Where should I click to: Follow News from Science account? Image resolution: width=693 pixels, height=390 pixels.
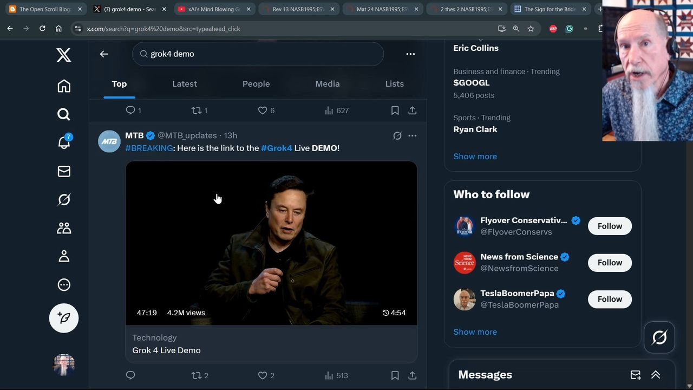pyautogui.click(x=610, y=263)
